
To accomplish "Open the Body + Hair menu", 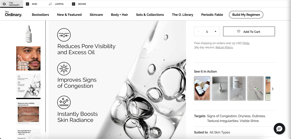I will tap(119, 15).
